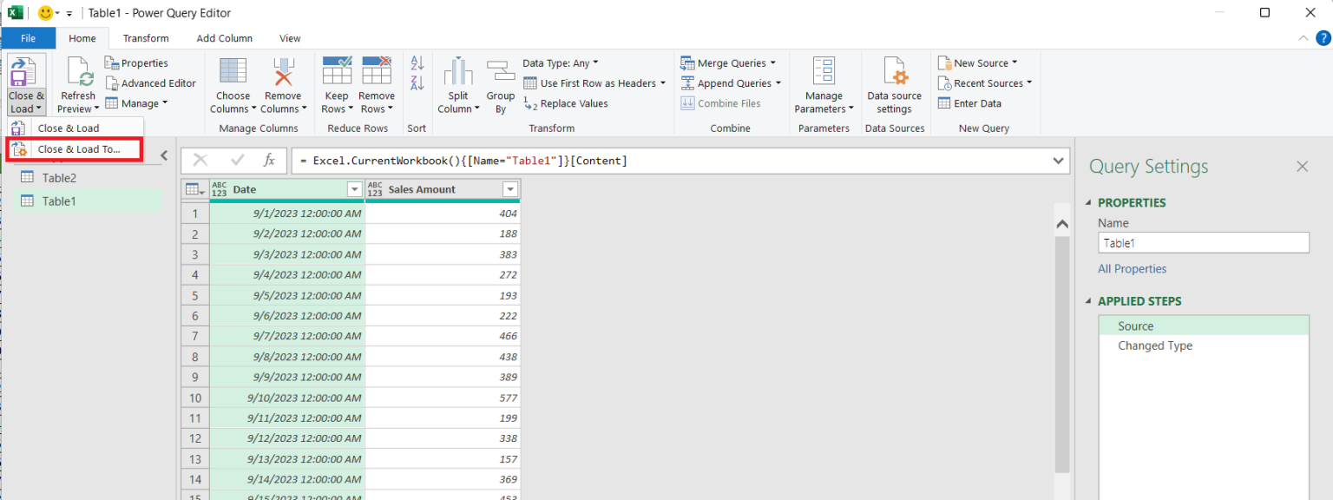The image size is (1333, 500).
Task: Choose Close & Load To from the menu
Action: click(x=76, y=148)
